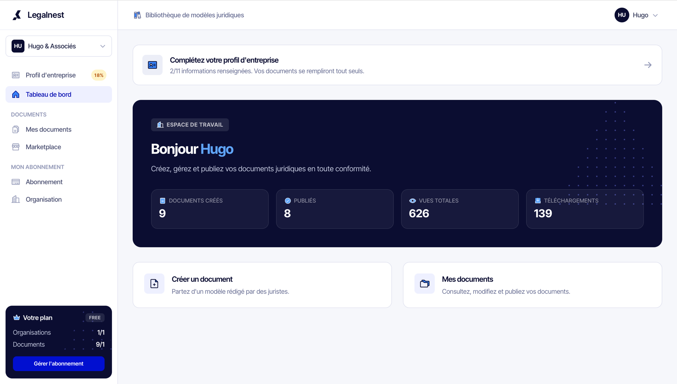This screenshot has width=677, height=384.
Task: Click the Documents créés clipboard icon
Action: [162, 201]
